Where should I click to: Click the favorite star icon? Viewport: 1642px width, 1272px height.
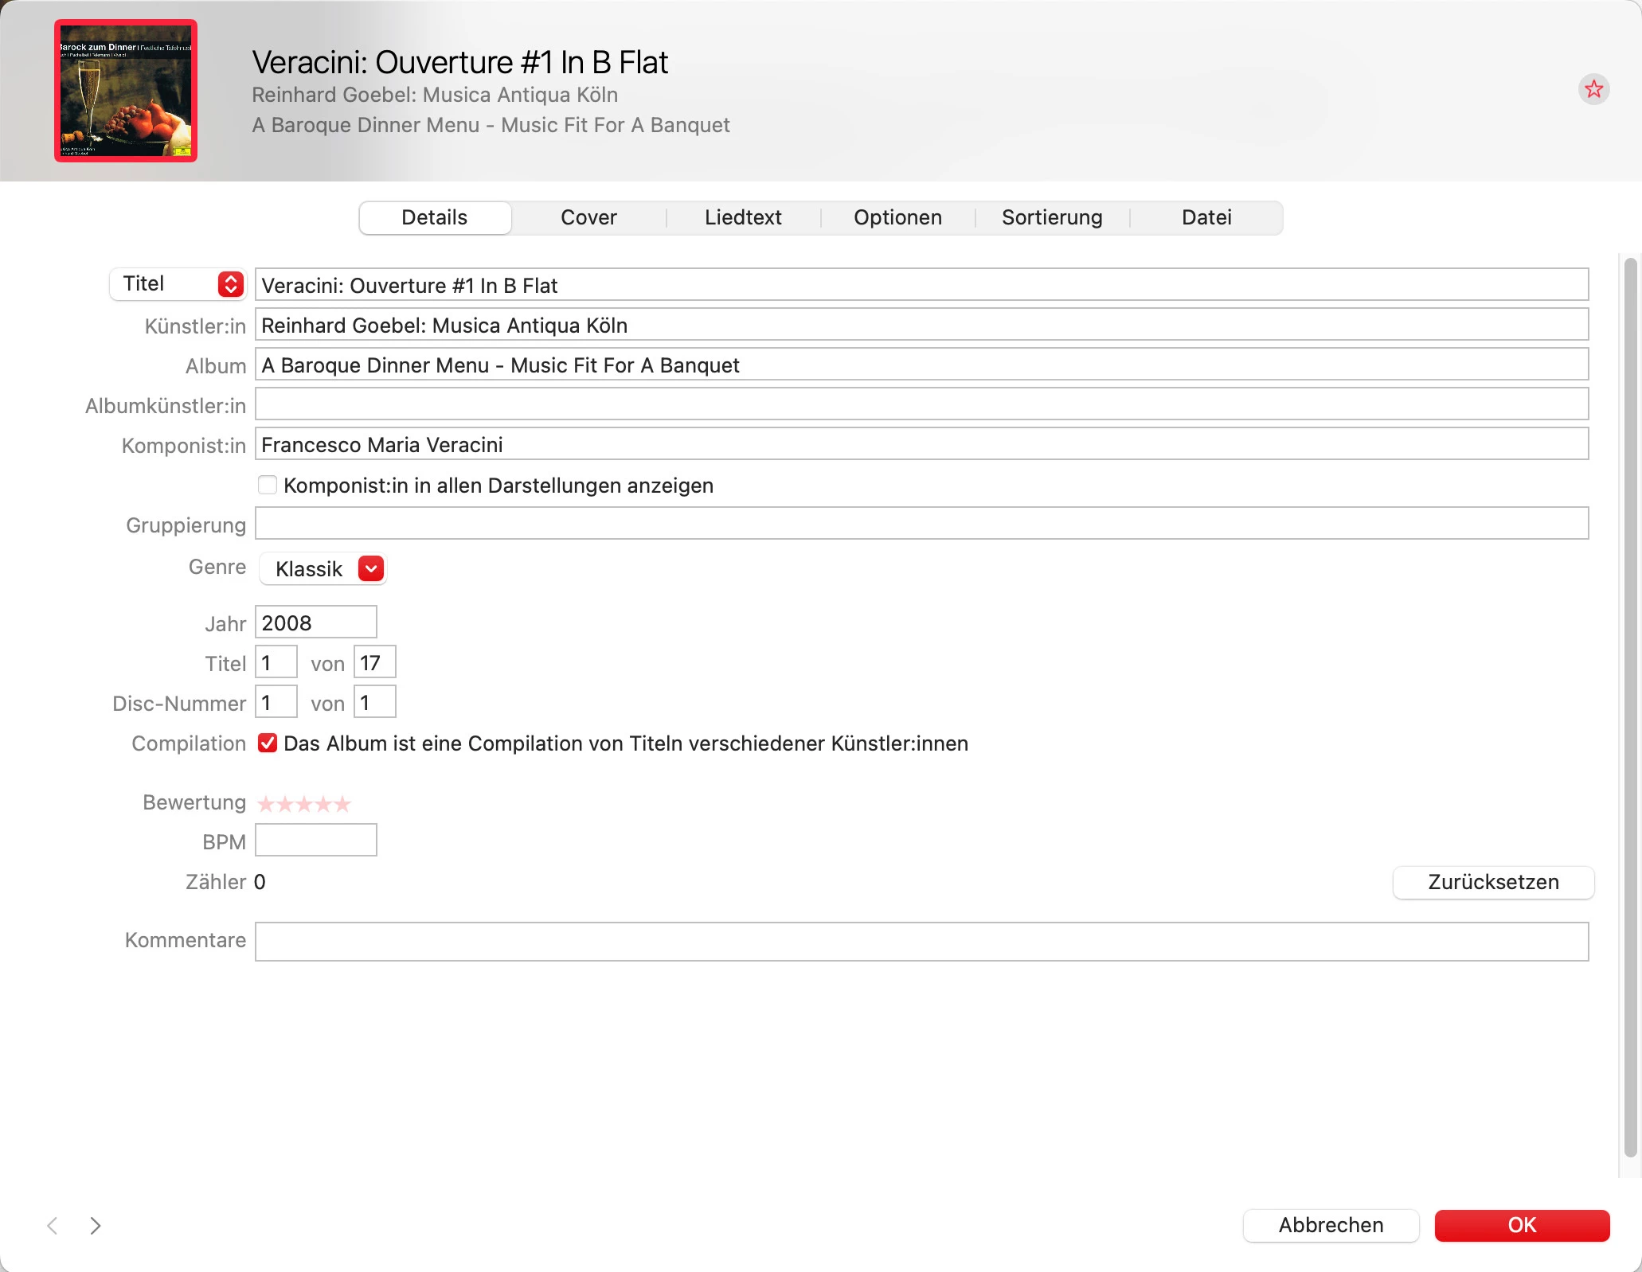coord(1593,89)
